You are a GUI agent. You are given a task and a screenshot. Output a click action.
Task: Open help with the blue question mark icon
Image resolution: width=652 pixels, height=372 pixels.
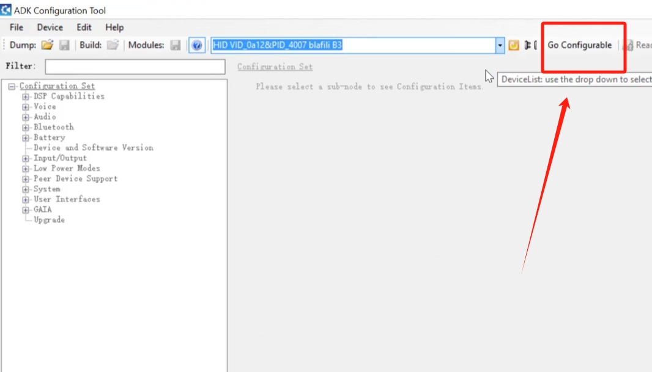[197, 45]
